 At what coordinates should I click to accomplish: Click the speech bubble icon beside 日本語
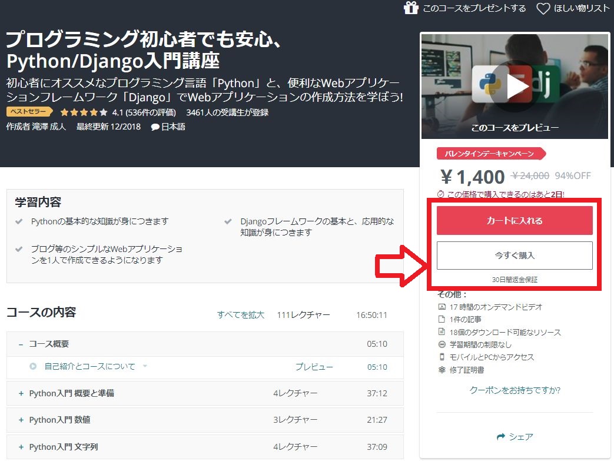[155, 127]
